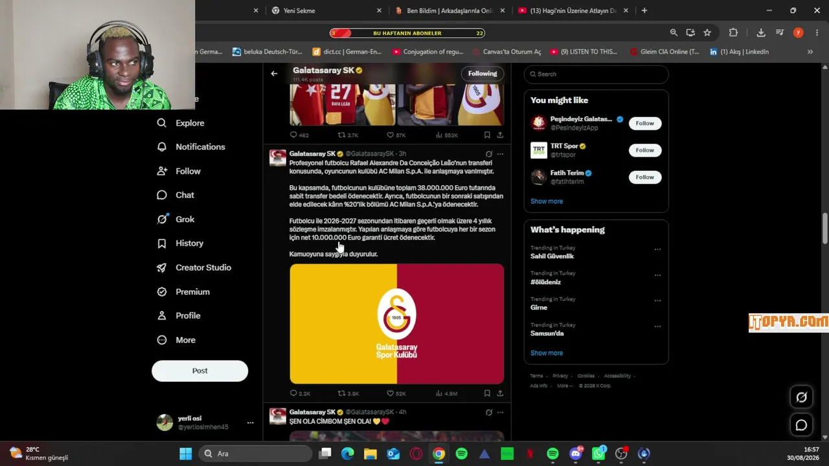
Task: Open Explore from the sidebar
Action: click(x=181, y=123)
